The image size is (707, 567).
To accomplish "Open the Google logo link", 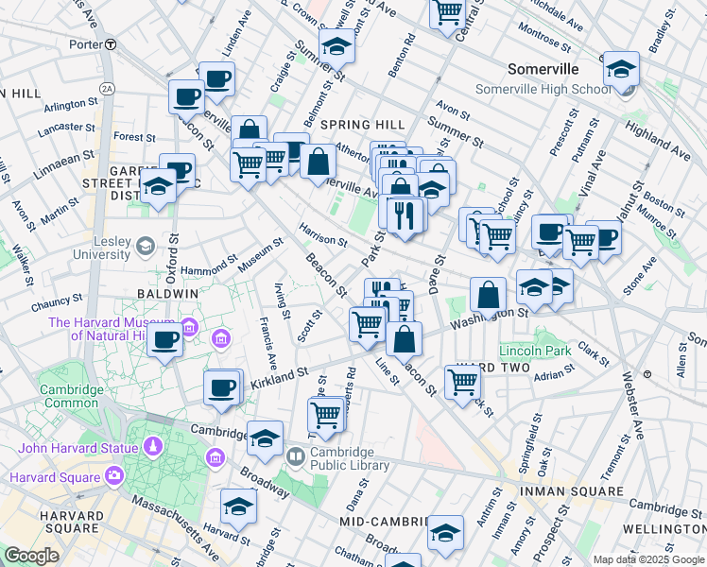I will point(31,557).
